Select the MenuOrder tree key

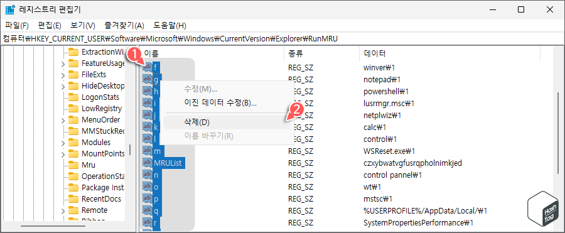click(101, 120)
